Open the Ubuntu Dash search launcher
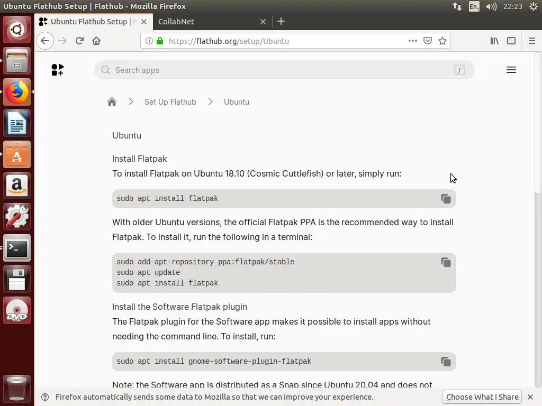Viewport: 542px width, 406px height. point(16,30)
